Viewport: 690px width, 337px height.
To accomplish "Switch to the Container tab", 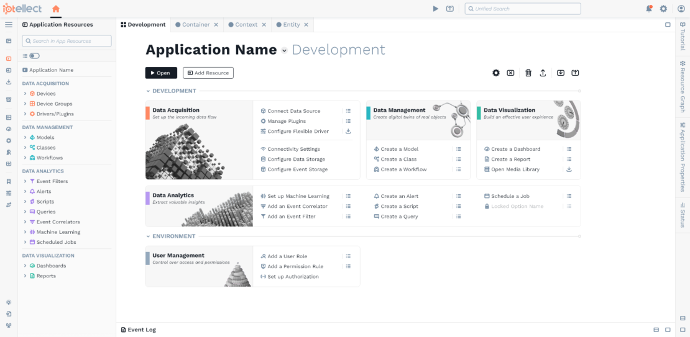I will (196, 25).
